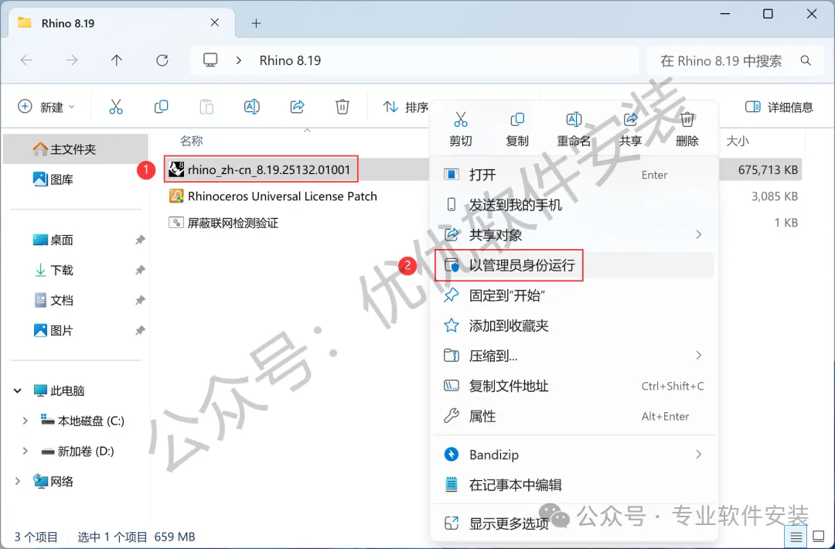The width and height of the screenshot is (835, 549).
Task: Select 显示更多选项
Action: (x=574, y=523)
